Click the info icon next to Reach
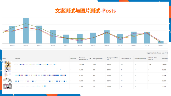 pos(167,59)
